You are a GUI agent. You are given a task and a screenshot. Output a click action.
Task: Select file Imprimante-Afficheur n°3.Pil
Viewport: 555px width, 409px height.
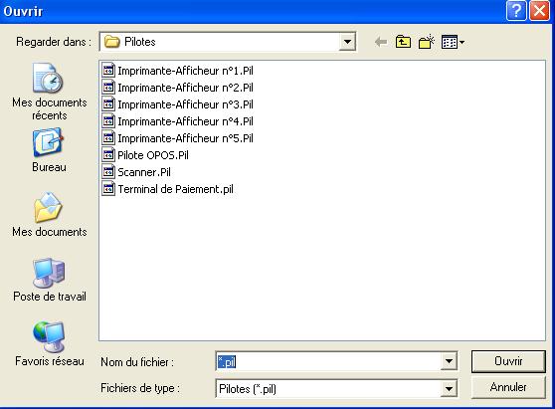(x=178, y=104)
